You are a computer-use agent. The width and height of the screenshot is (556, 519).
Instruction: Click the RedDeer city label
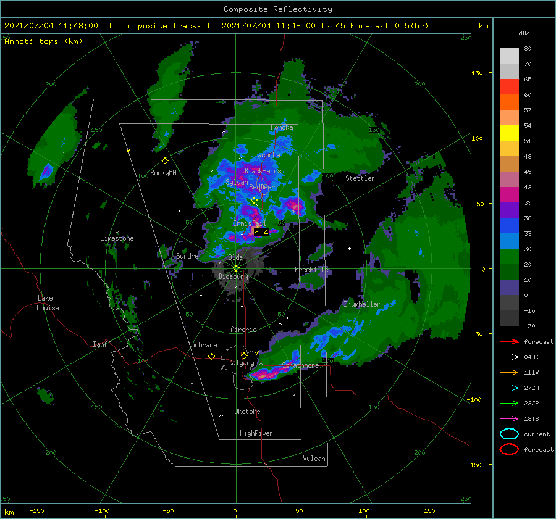tap(262, 187)
